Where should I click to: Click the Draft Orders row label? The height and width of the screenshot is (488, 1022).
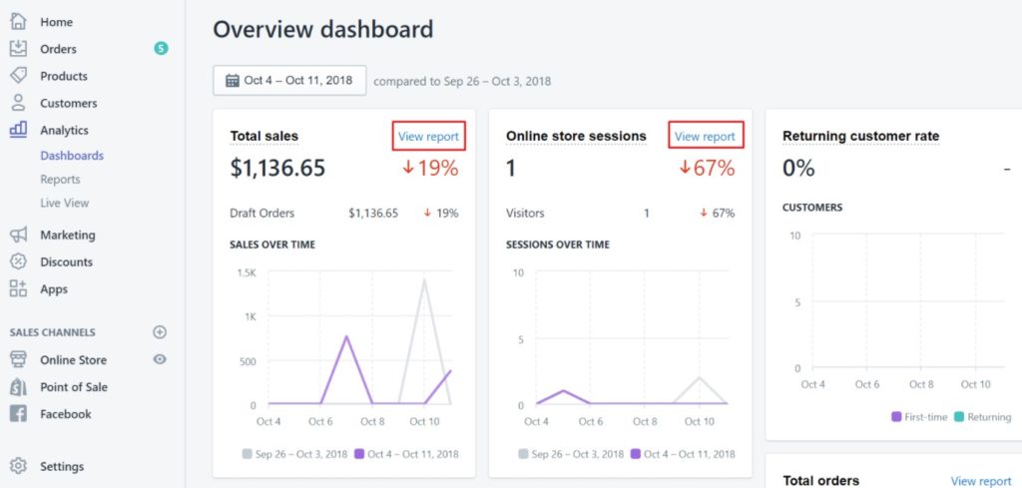(x=262, y=213)
